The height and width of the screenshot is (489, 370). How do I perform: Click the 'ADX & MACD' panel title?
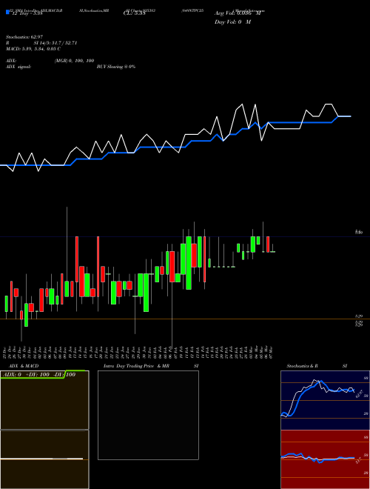(x=24, y=366)
